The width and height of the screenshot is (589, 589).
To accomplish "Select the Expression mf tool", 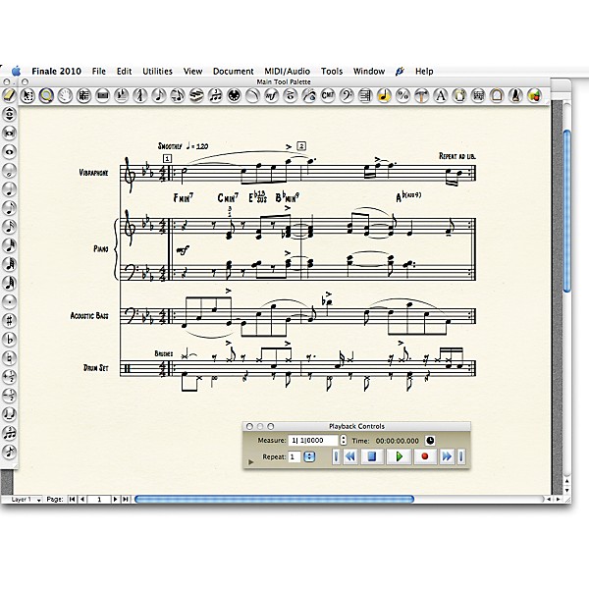I will [x=271, y=96].
